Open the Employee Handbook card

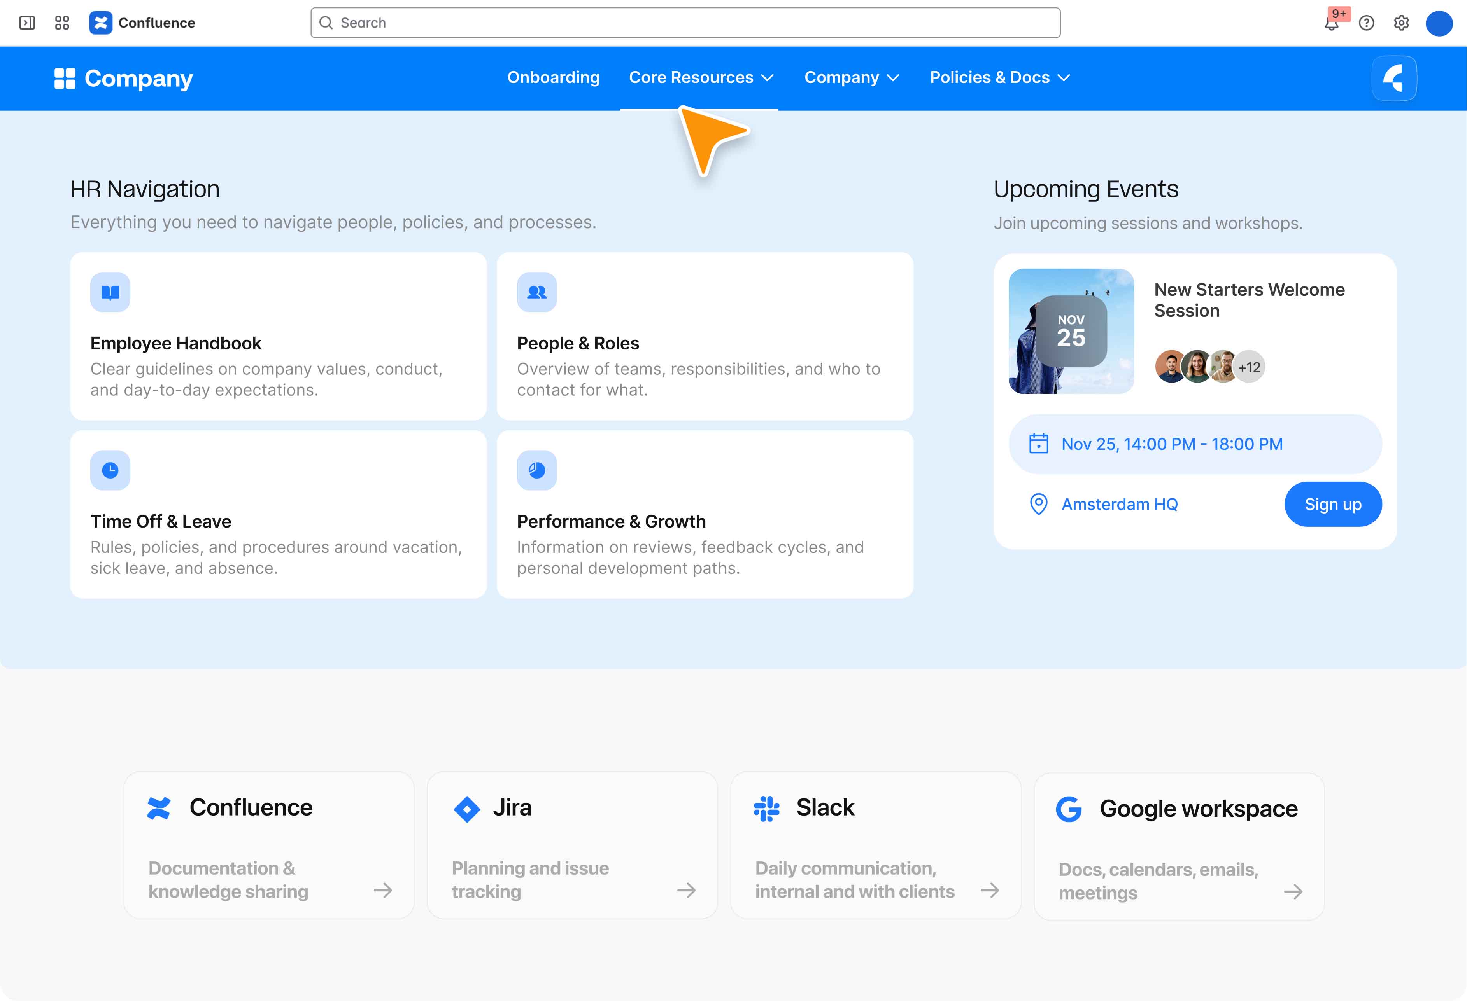[x=279, y=336]
